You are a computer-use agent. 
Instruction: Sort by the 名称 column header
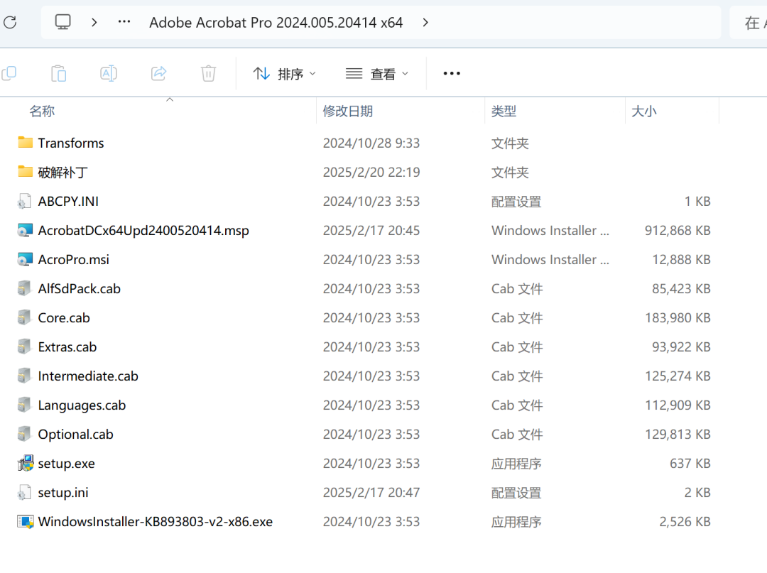[42, 111]
